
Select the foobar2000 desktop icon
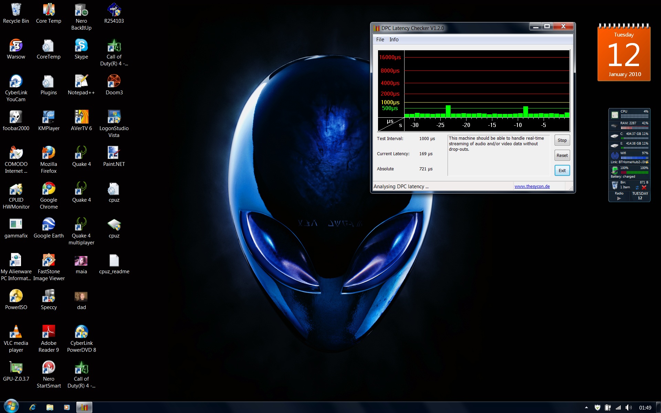[16, 121]
